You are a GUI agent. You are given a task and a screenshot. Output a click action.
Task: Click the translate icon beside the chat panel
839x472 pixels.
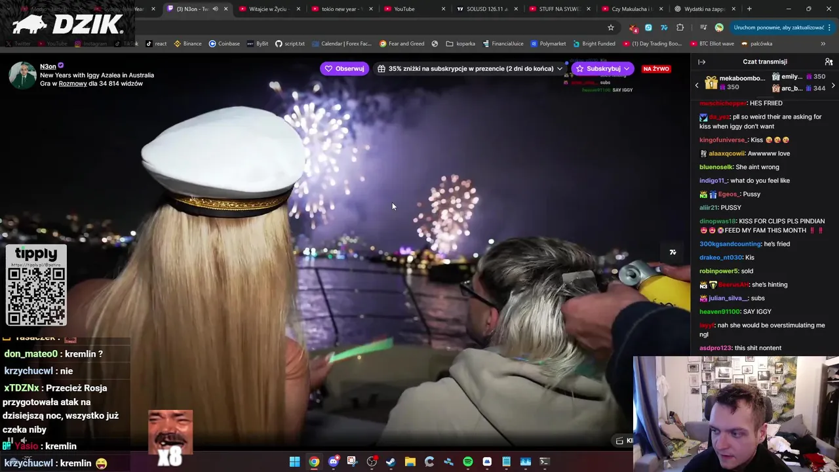[x=673, y=252]
